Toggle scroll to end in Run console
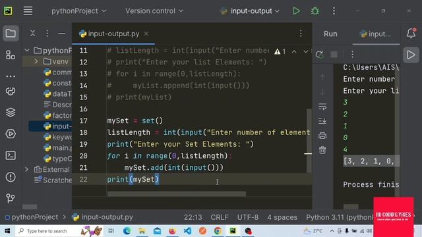Image resolution: width=422 pixels, height=237 pixels. 322,121
